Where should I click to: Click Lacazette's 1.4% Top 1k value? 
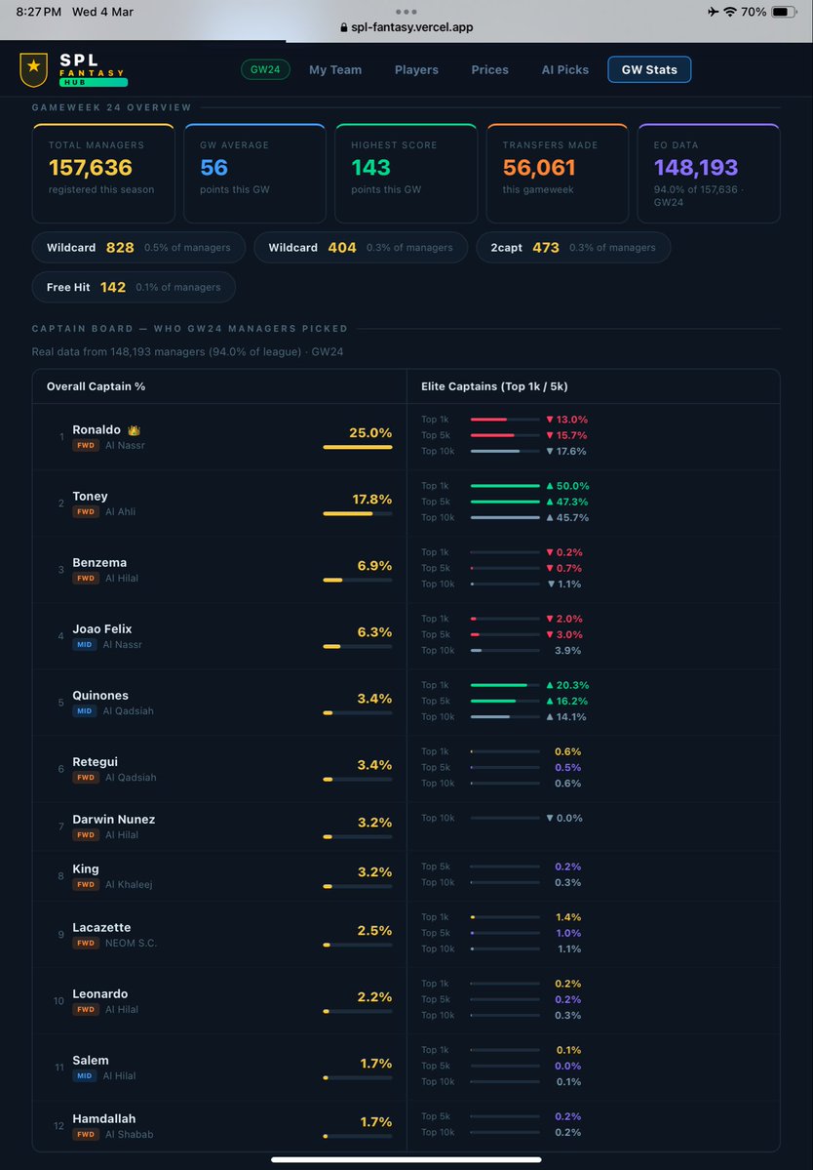click(568, 917)
